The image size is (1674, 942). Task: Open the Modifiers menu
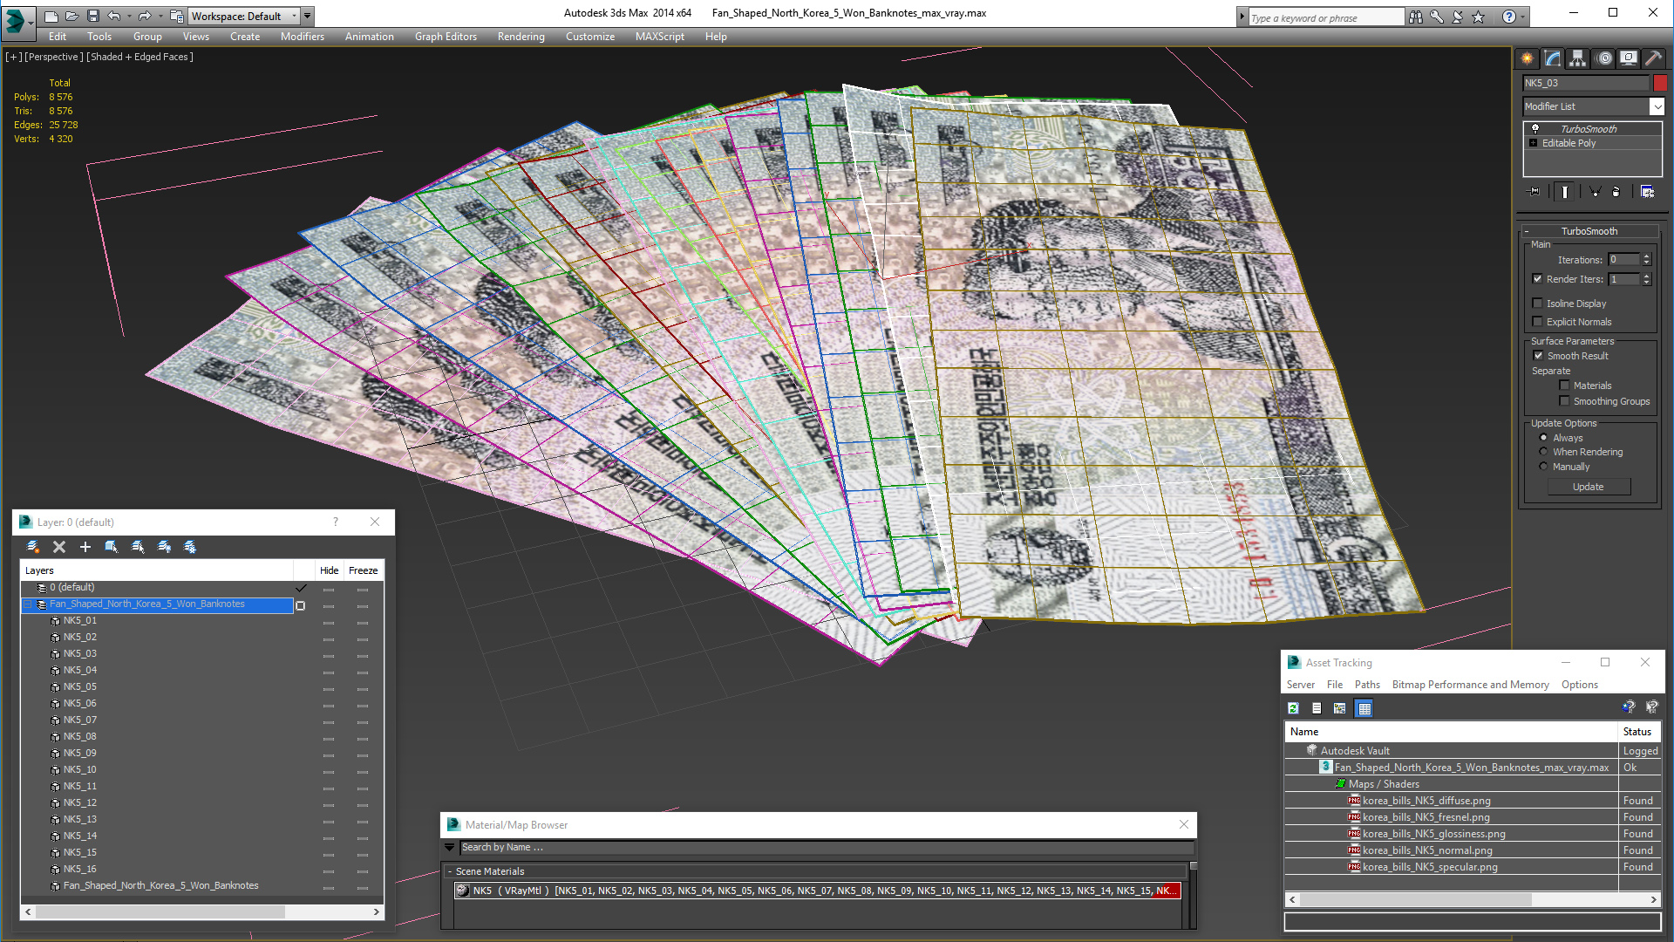pos(303,37)
